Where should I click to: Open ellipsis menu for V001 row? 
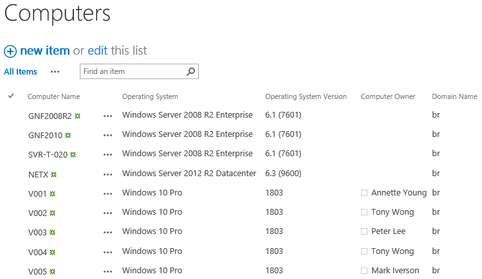coord(107,194)
